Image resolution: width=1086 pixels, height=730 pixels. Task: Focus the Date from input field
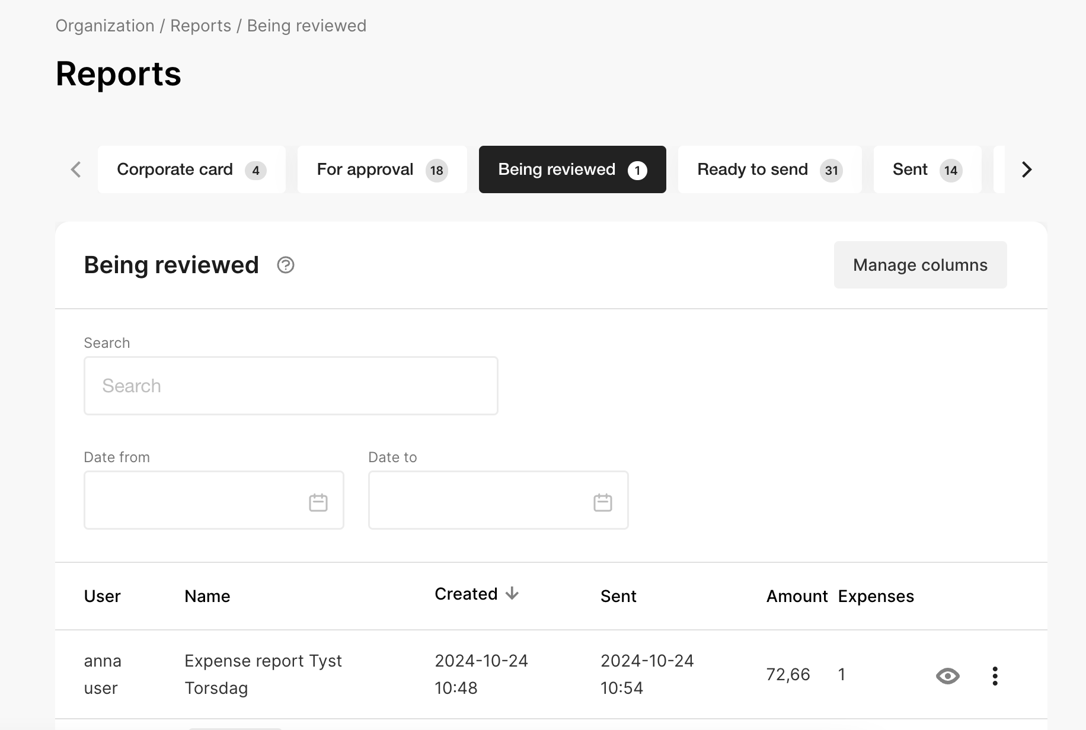(x=214, y=500)
